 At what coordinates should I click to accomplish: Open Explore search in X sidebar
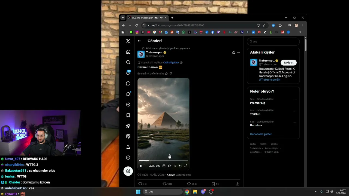[x=128, y=62]
